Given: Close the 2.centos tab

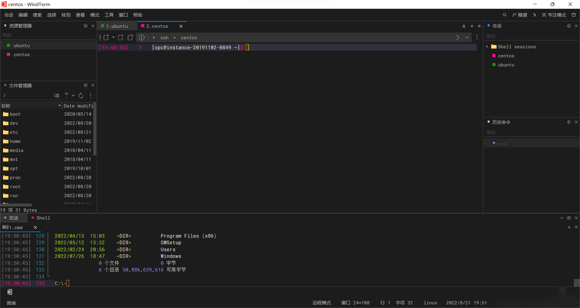Looking at the screenshot, I should (x=181, y=26).
